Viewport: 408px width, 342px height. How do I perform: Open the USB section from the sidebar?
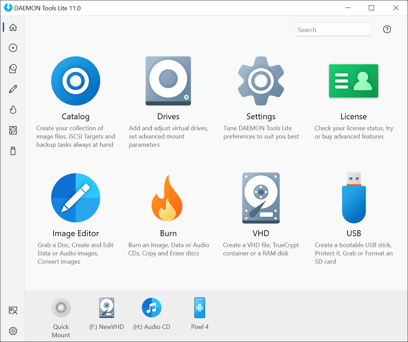[x=13, y=151]
